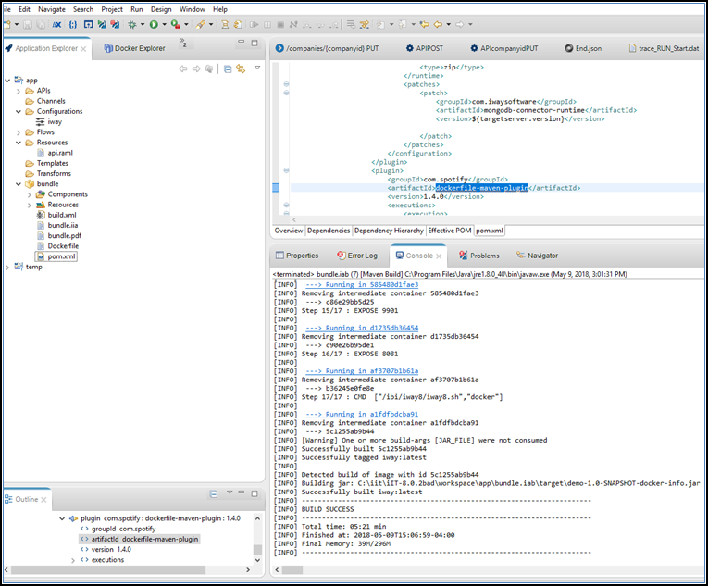Close the Console tab
The height and width of the screenshot is (586, 708).
click(x=439, y=256)
